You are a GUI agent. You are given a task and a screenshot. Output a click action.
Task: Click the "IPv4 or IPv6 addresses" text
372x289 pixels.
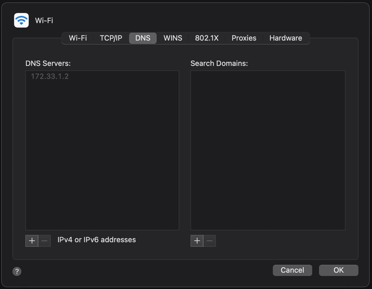tap(96, 240)
